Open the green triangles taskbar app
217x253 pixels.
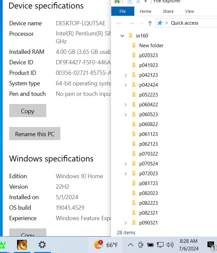pos(3,245)
